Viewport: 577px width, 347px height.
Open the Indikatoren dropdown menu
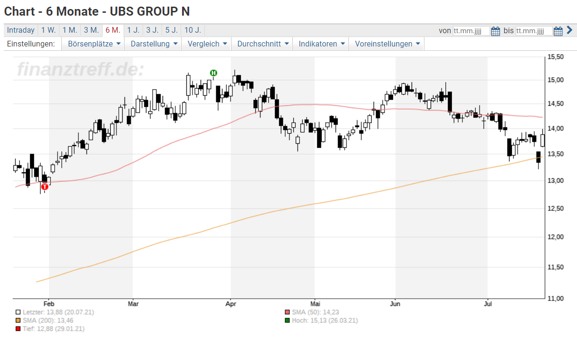(x=321, y=44)
